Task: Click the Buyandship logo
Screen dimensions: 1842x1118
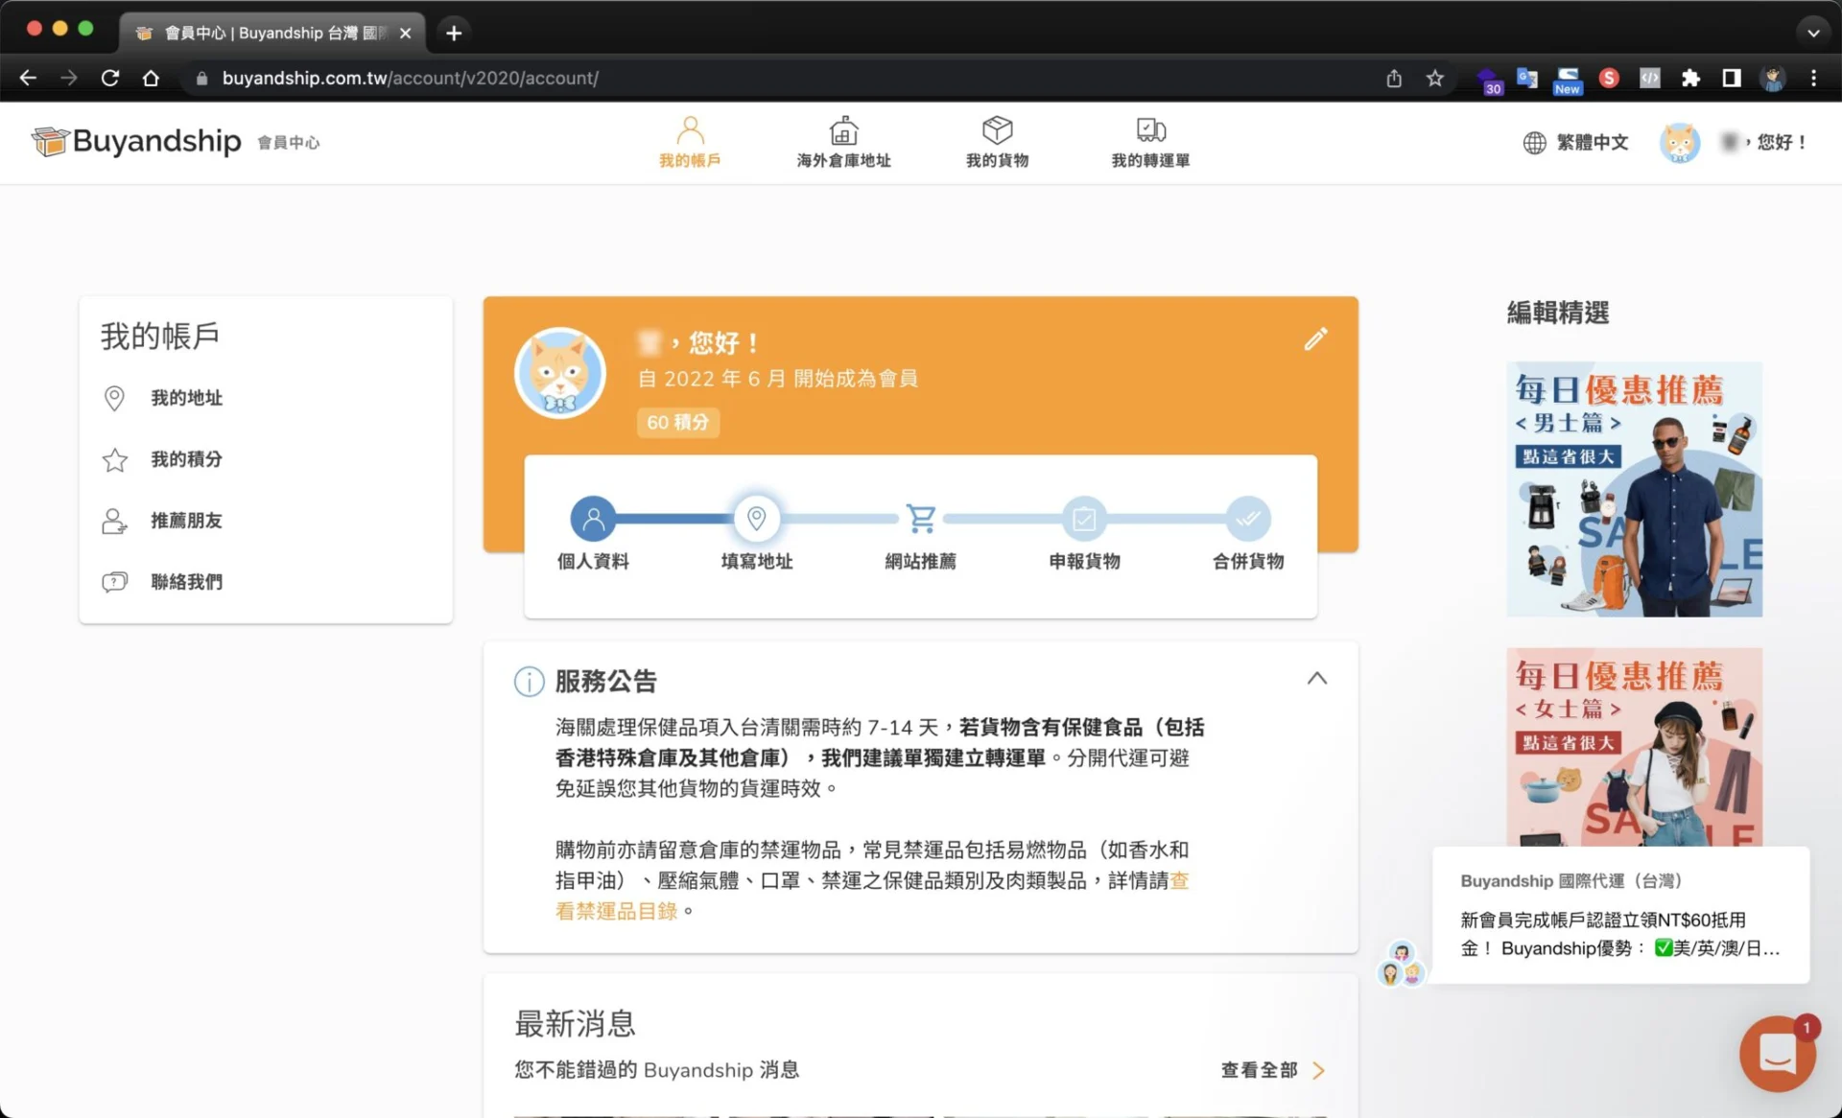Action: pos(136,142)
